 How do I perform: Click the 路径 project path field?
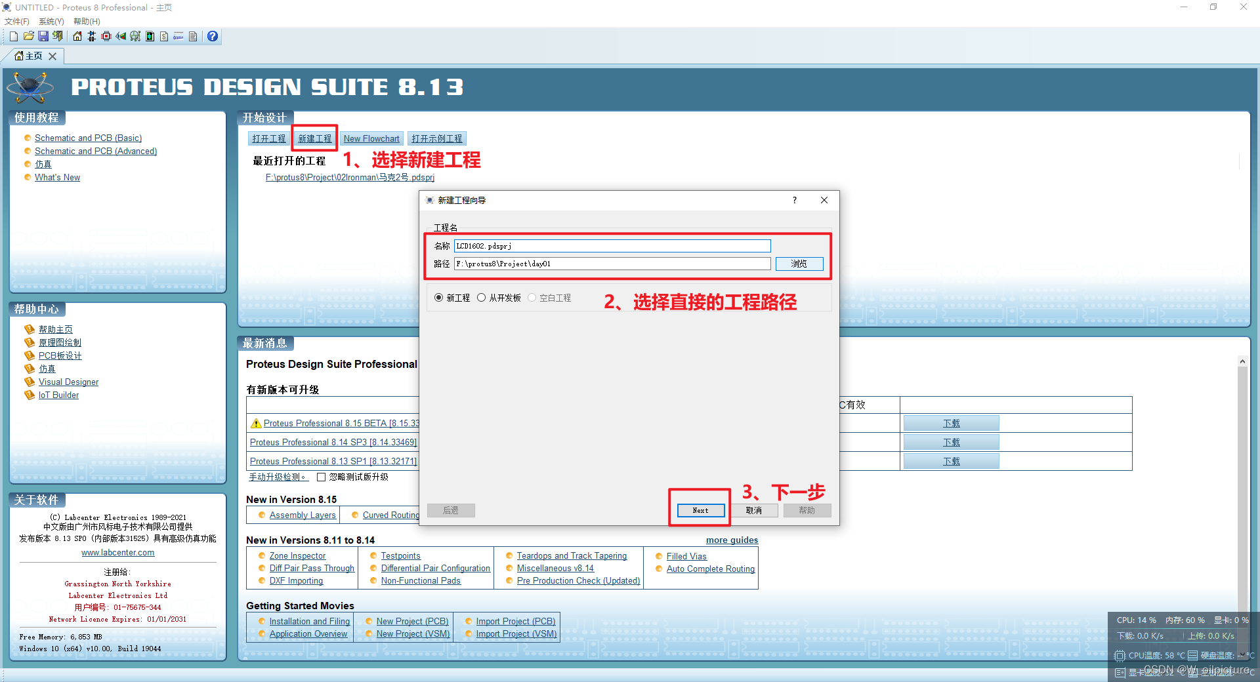[612, 264]
